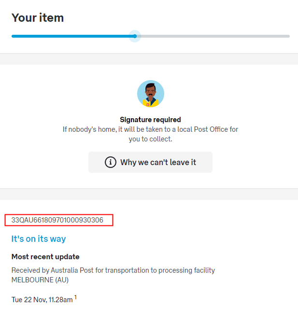Open footnote 1 next to the timestamp
The image size is (298, 321).
[75, 297]
